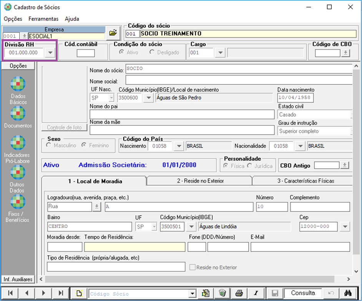Click the E-Mail input field
The height and width of the screenshot is (301, 362).
pos(301,247)
